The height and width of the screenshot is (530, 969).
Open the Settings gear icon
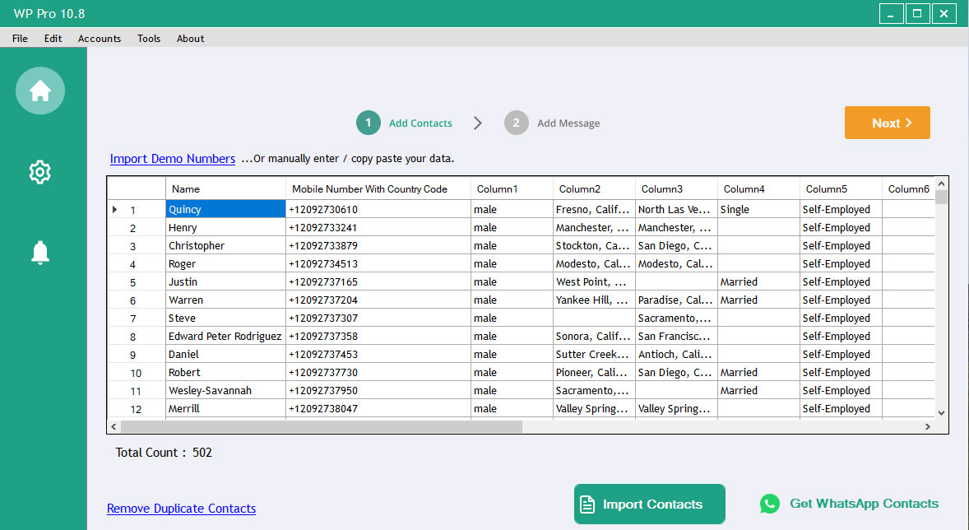(40, 172)
